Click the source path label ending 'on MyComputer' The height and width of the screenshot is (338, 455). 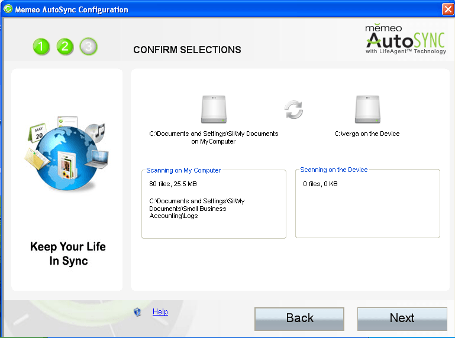(x=214, y=138)
